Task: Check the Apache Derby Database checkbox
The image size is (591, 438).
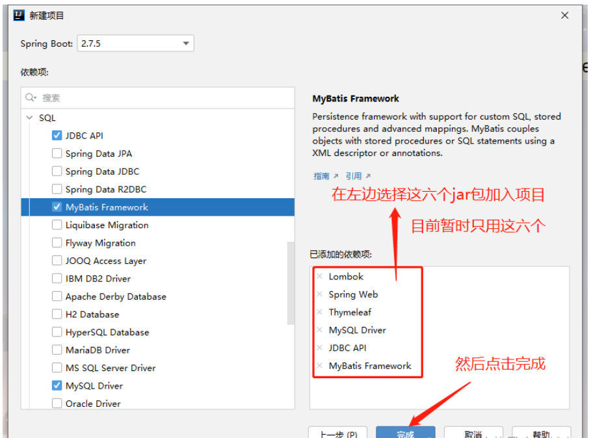Action: [57, 296]
